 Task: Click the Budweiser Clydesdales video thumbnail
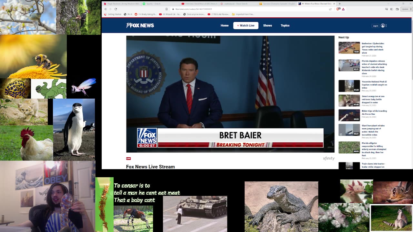(349, 48)
